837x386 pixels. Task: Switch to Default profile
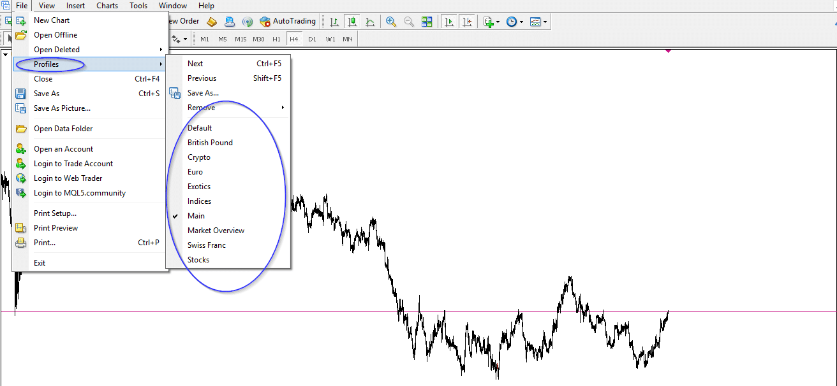[228, 128]
